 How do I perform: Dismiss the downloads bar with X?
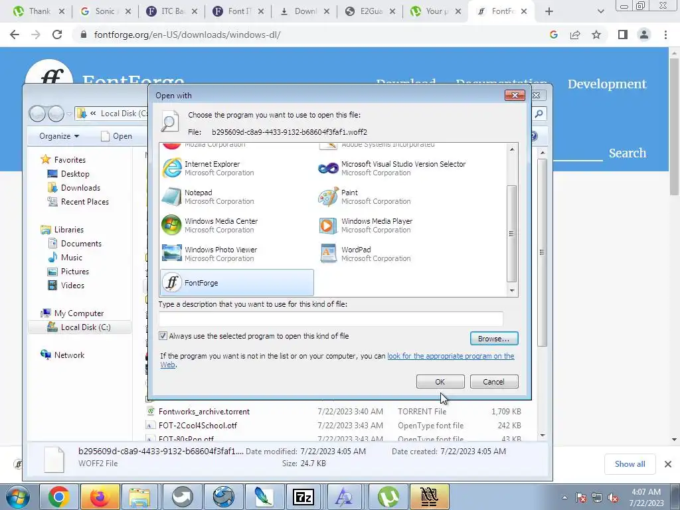click(x=668, y=464)
